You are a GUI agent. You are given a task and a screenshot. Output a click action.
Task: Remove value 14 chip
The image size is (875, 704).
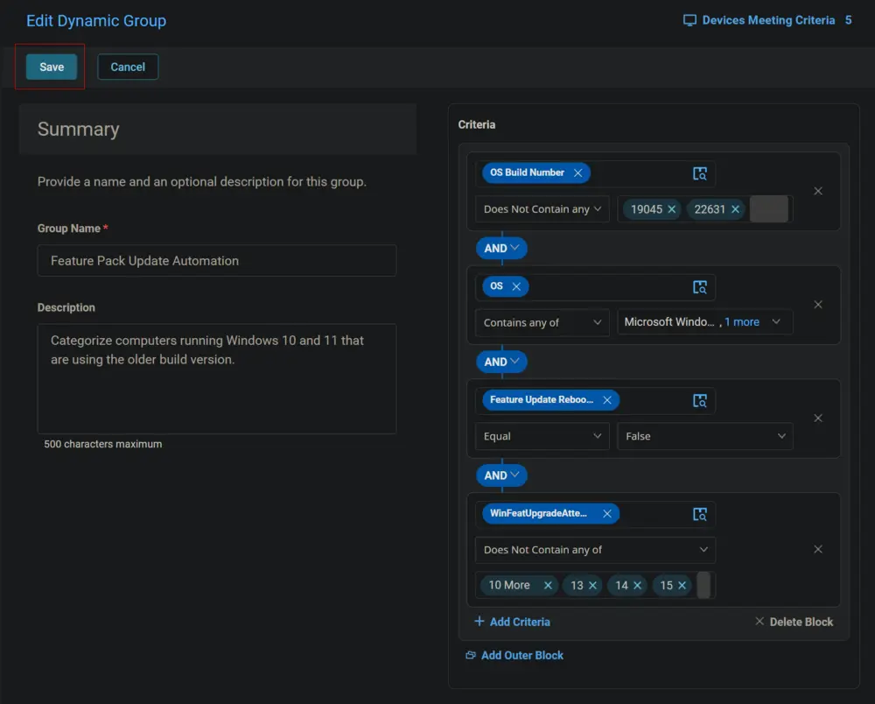click(x=637, y=585)
